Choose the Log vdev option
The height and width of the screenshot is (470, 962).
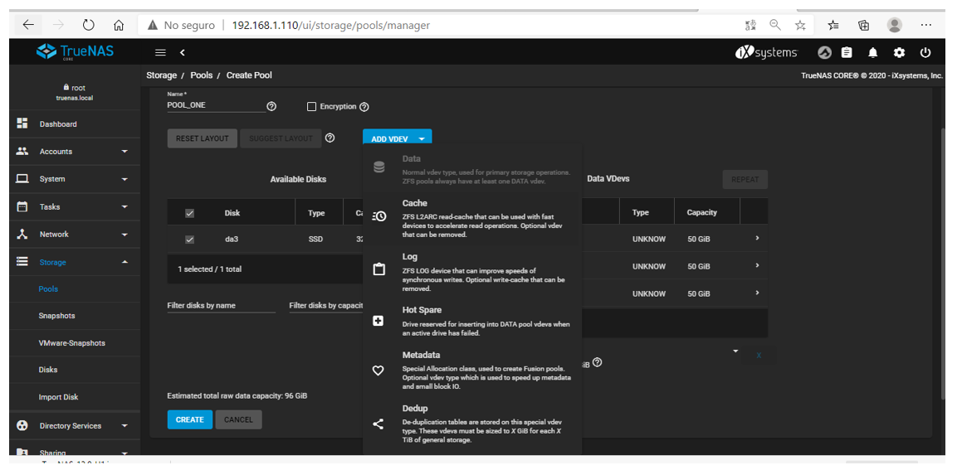[471, 272]
